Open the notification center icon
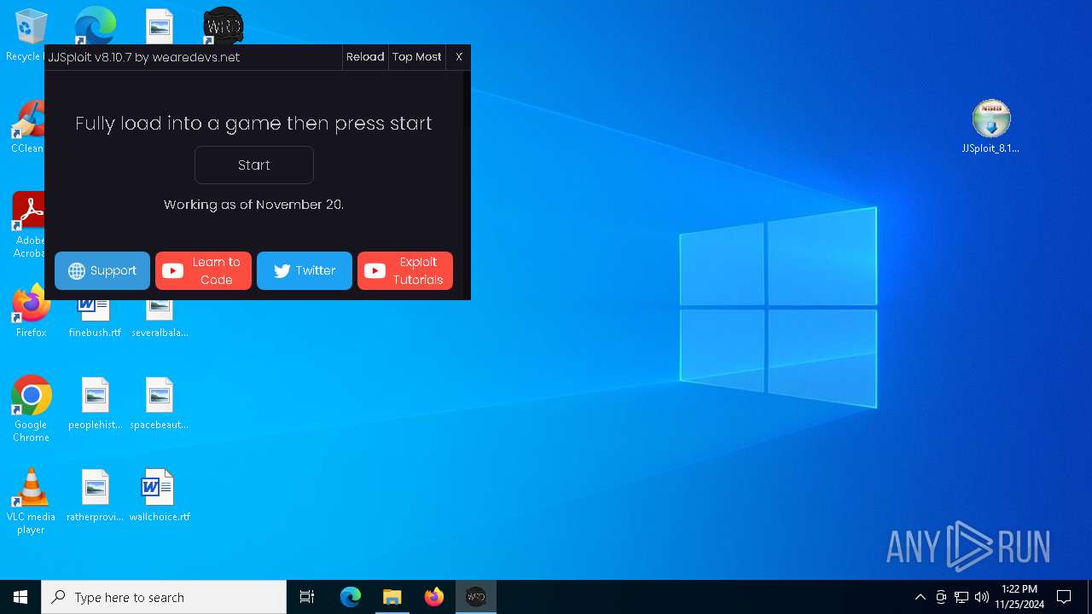 (1064, 597)
